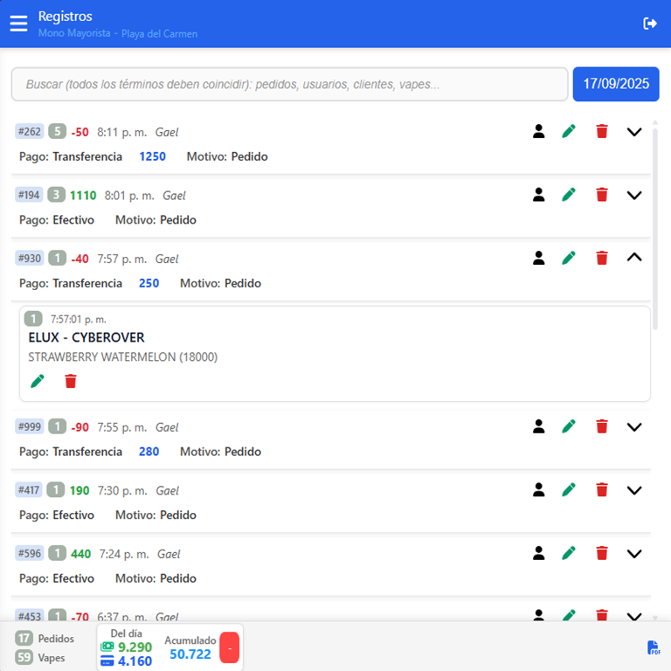The width and height of the screenshot is (671, 671).
Task: Delete order #999 using trash icon
Action: tap(601, 426)
